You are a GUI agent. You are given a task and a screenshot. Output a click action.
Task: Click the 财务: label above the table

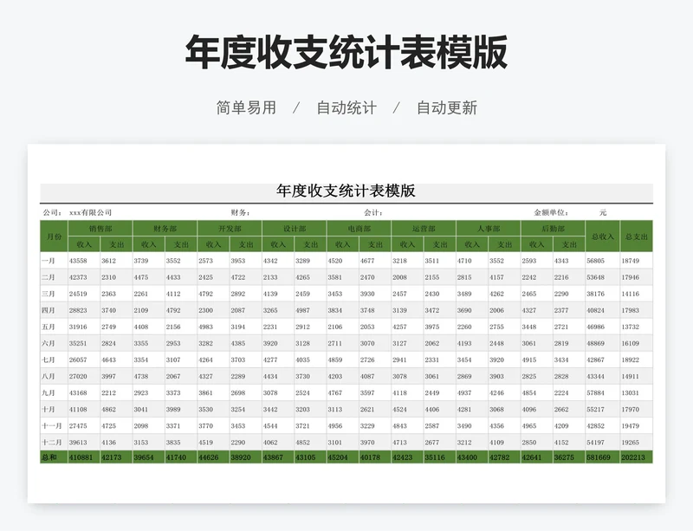[241, 212]
